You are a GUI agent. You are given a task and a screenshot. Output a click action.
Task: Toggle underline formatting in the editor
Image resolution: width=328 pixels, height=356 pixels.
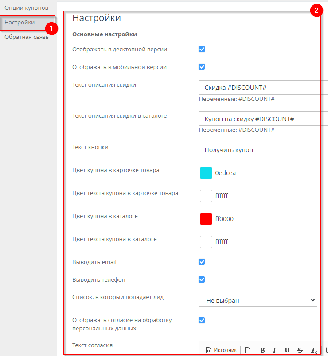click(x=287, y=350)
